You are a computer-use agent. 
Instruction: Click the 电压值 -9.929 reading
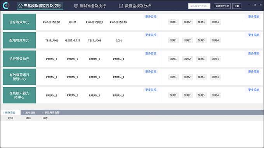pyautogui.click(x=73, y=40)
